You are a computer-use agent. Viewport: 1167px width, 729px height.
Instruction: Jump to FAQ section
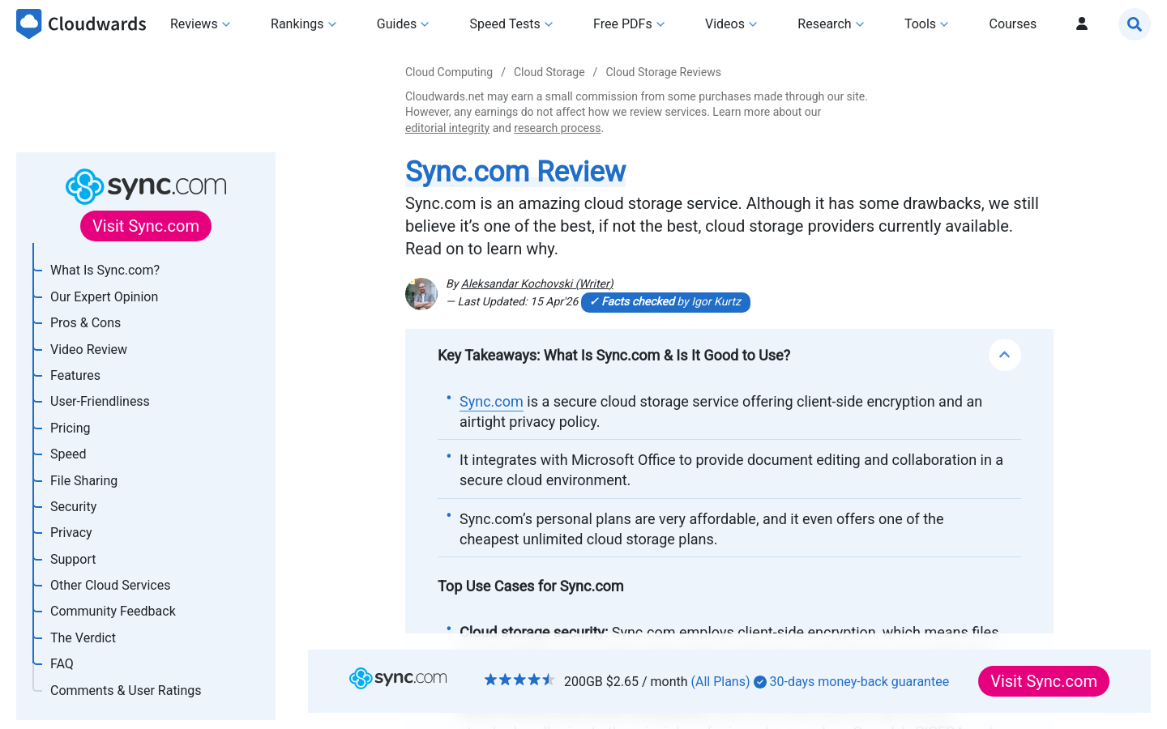tap(62, 663)
